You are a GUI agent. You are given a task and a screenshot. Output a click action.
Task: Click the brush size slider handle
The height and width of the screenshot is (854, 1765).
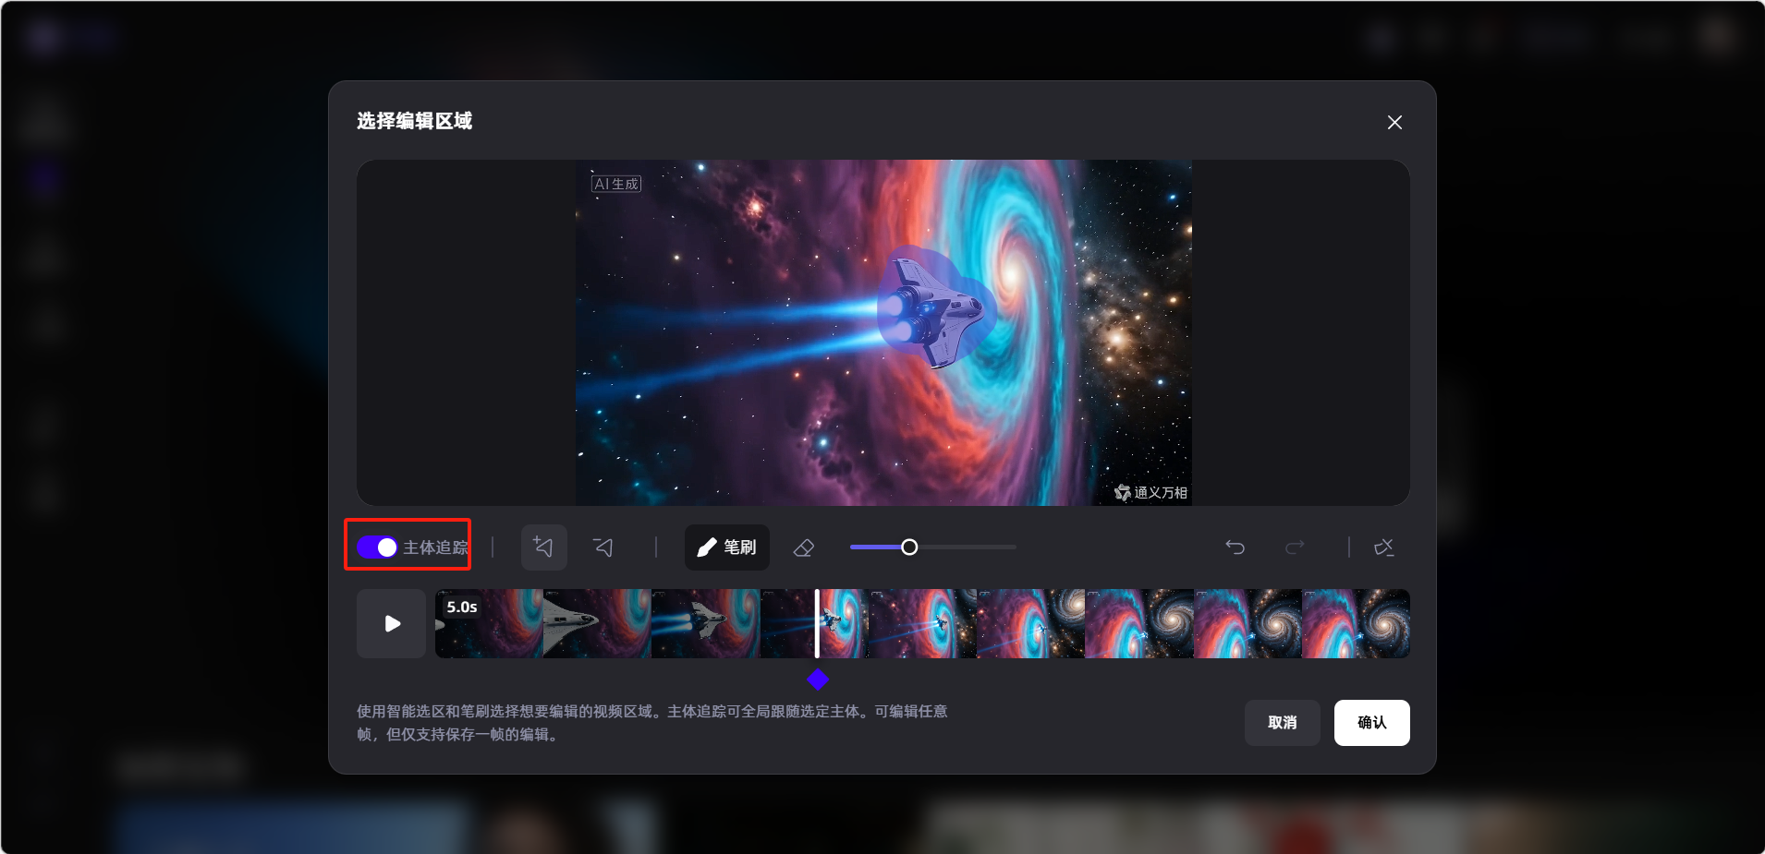coord(909,547)
